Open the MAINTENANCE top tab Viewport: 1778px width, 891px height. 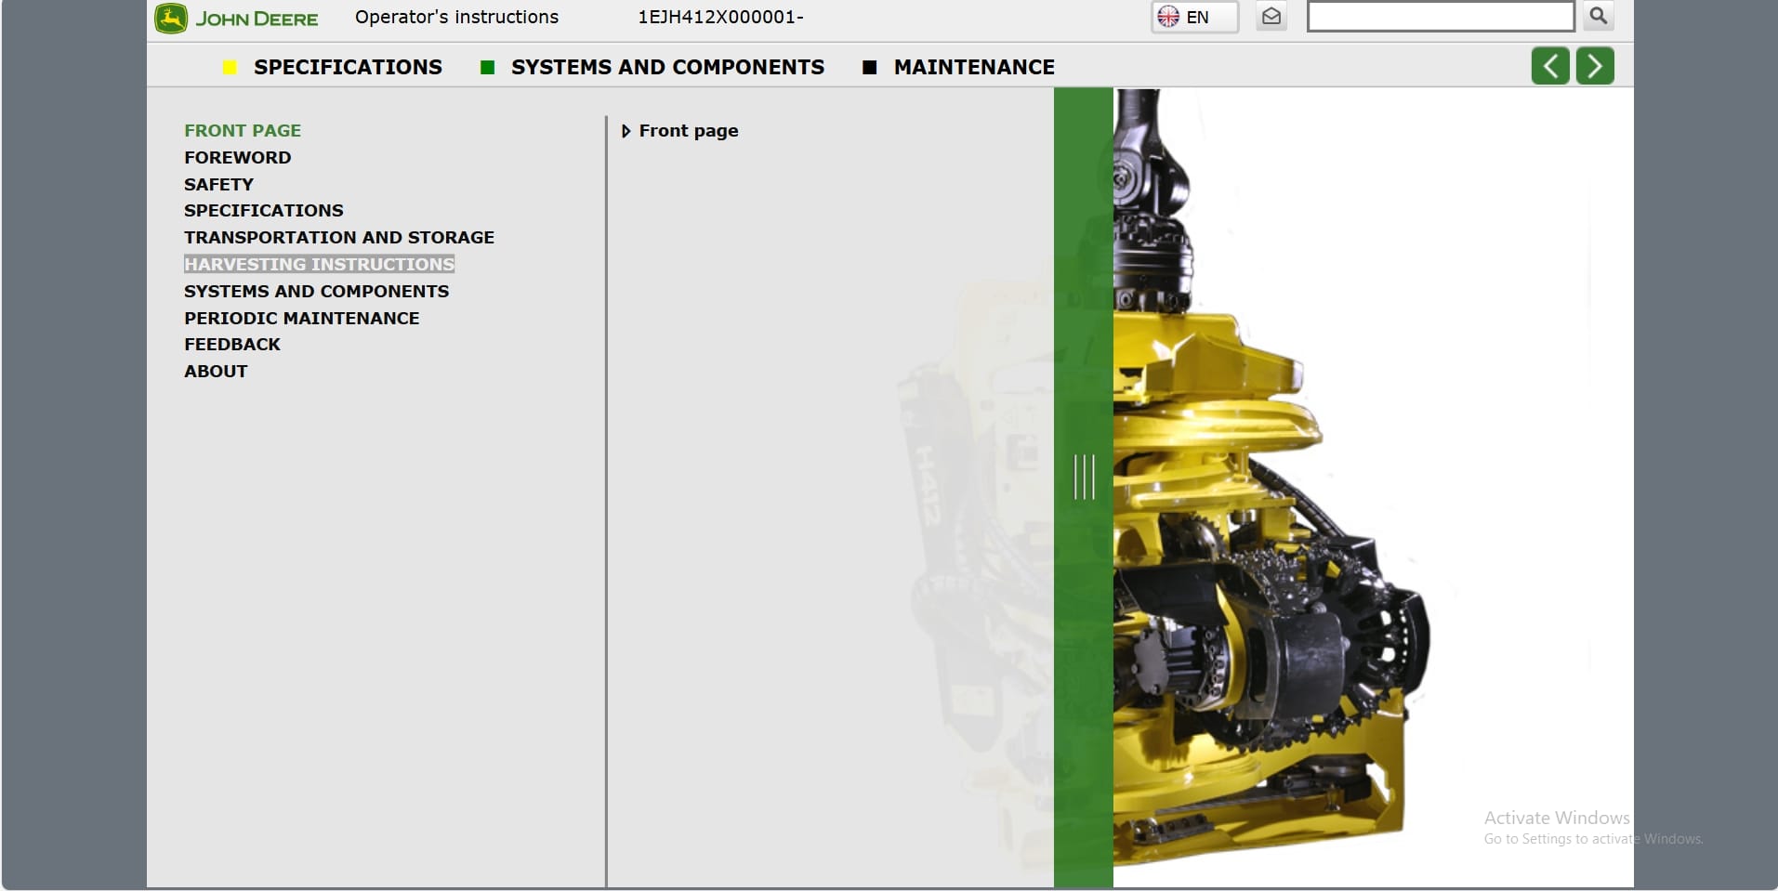tap(974, 67)
